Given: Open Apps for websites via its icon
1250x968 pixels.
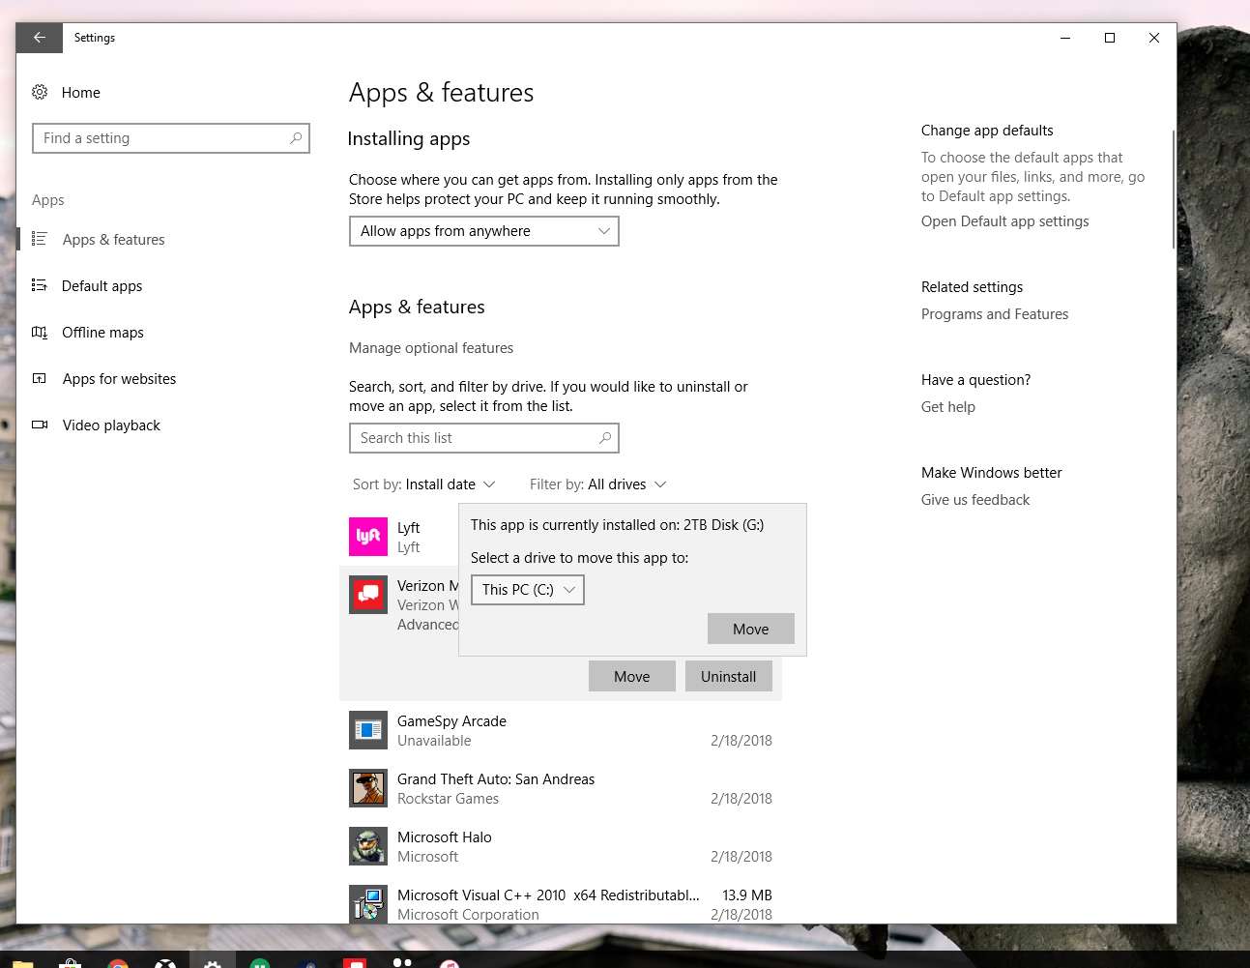Looking at the screenshot, I should pyautogui.click(x=40, y=378).
